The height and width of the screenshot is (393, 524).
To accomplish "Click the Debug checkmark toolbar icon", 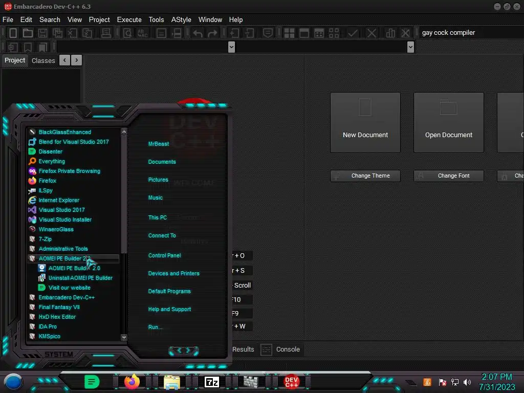I will pos(353,33).
